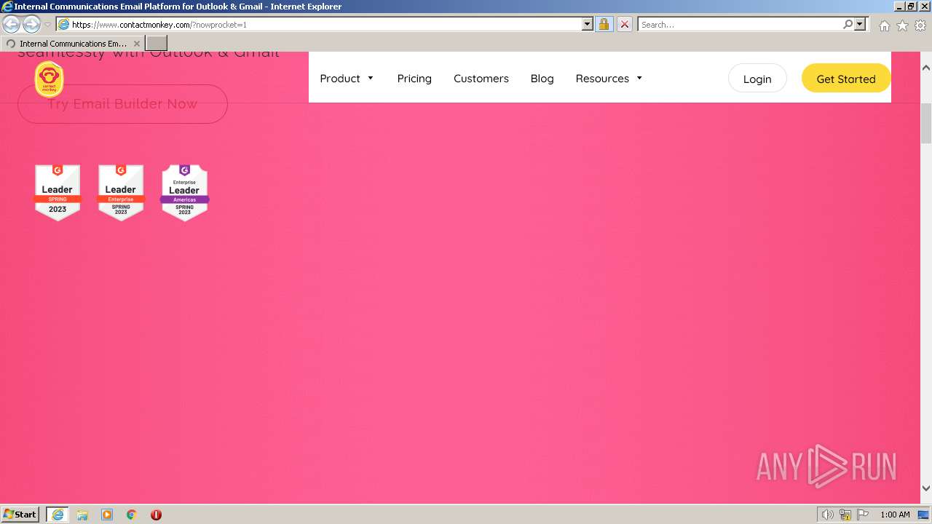
Task: Click the G2 Leader Spring 2023 badge
Action: pyautogui.click(x=58, y=192)
